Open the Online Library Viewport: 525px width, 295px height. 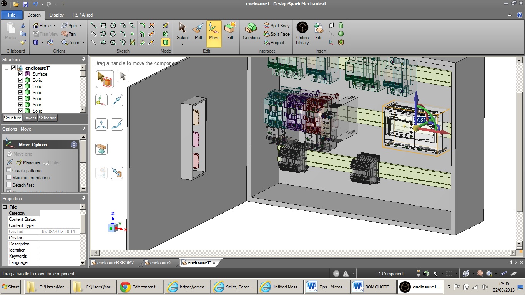click(x=302, y=33)
